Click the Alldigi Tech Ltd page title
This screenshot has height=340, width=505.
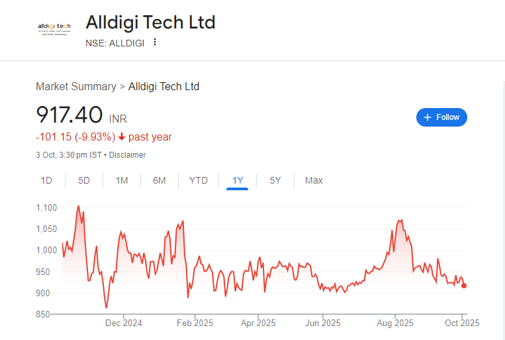click(150, 23)
